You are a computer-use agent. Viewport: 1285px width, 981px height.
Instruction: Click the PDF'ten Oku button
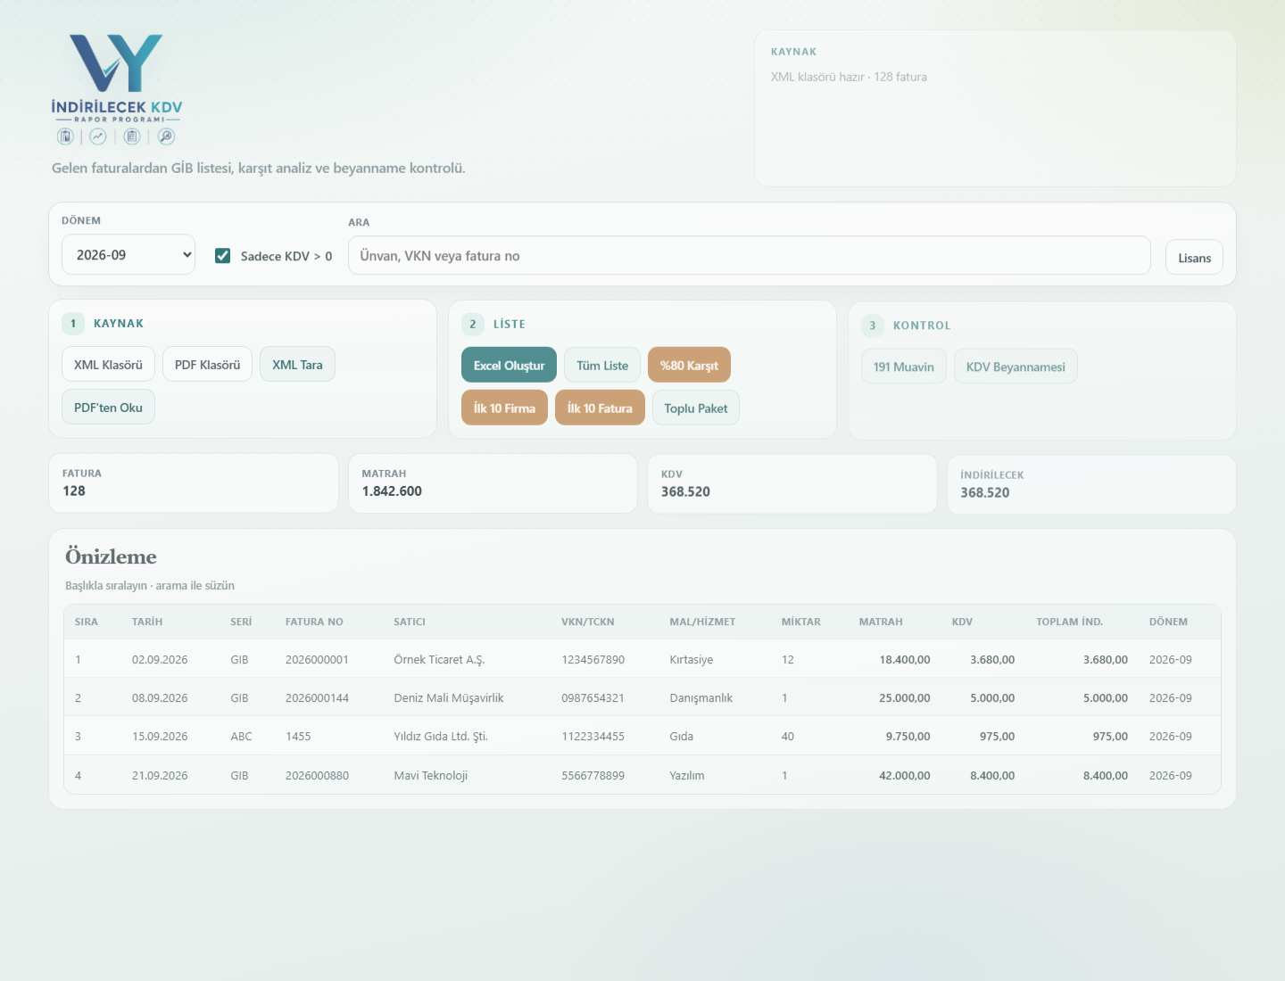point(108,408)
